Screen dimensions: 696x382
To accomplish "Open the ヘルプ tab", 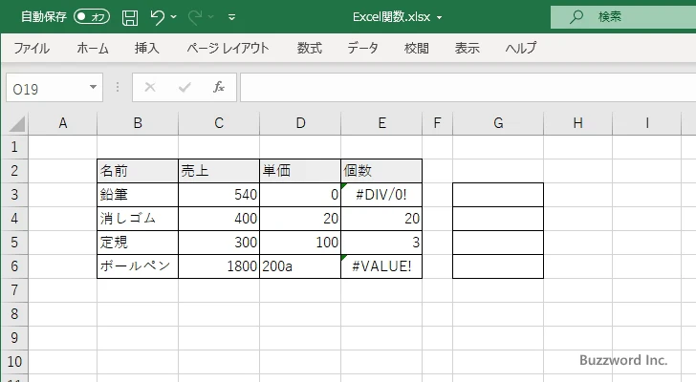I will [x=521, y=48].
